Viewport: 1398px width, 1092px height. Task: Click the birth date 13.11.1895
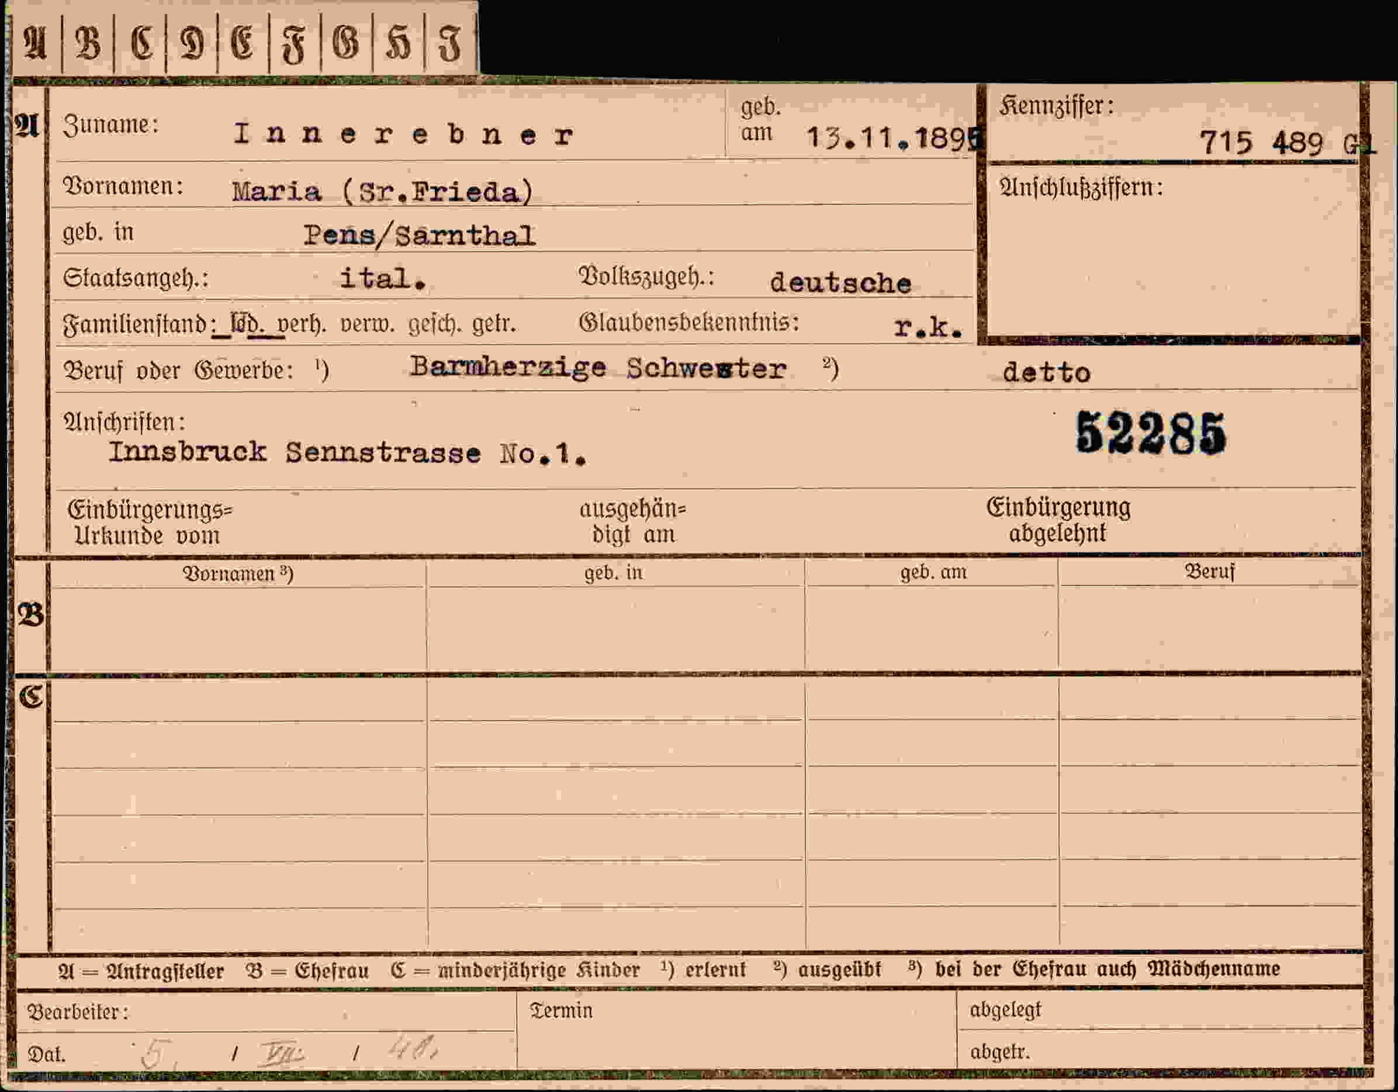(894, 137)
